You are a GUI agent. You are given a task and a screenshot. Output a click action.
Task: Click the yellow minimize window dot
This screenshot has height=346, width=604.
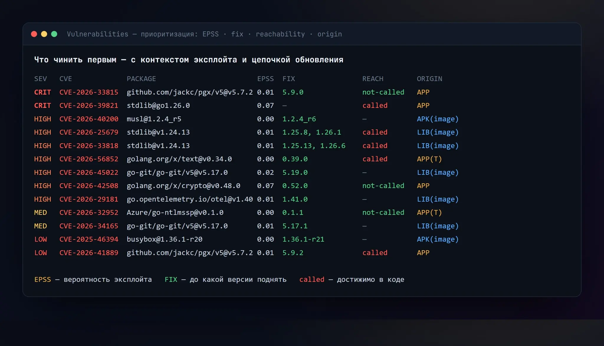pyautogui.click(x=44, y=34)
